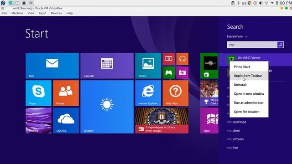Image resolution: width=292 pixels, height=164 pixels.
Task: Select Run as administrator
Action: coord(249,102)
